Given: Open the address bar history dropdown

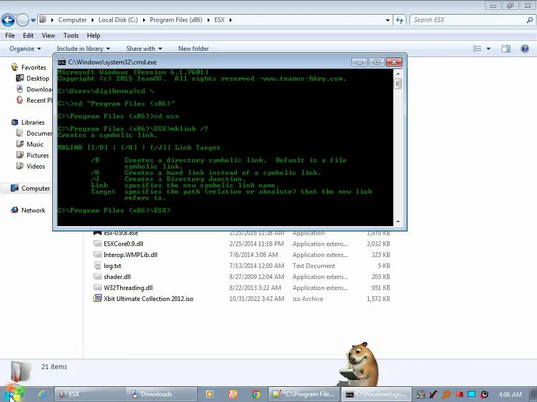Looking at the screenshot, I should point(388,20).
